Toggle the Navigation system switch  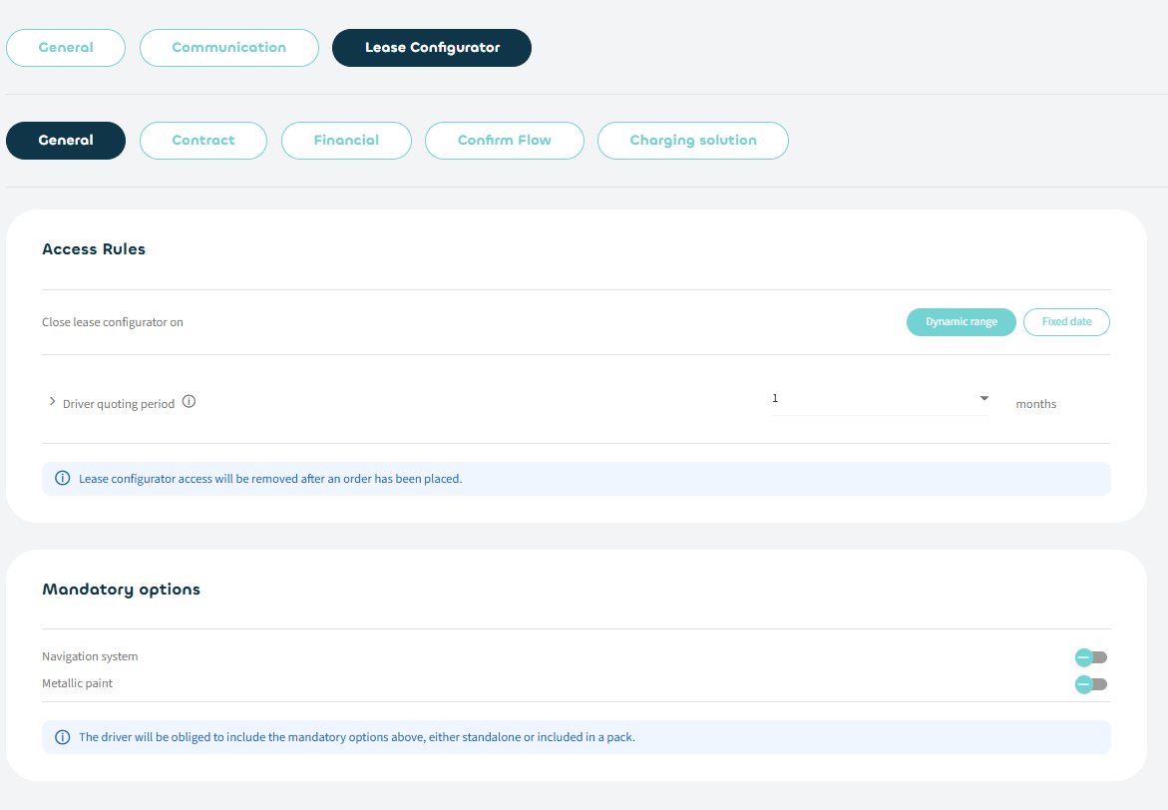pyautogui.click(x=1090, y=657)
